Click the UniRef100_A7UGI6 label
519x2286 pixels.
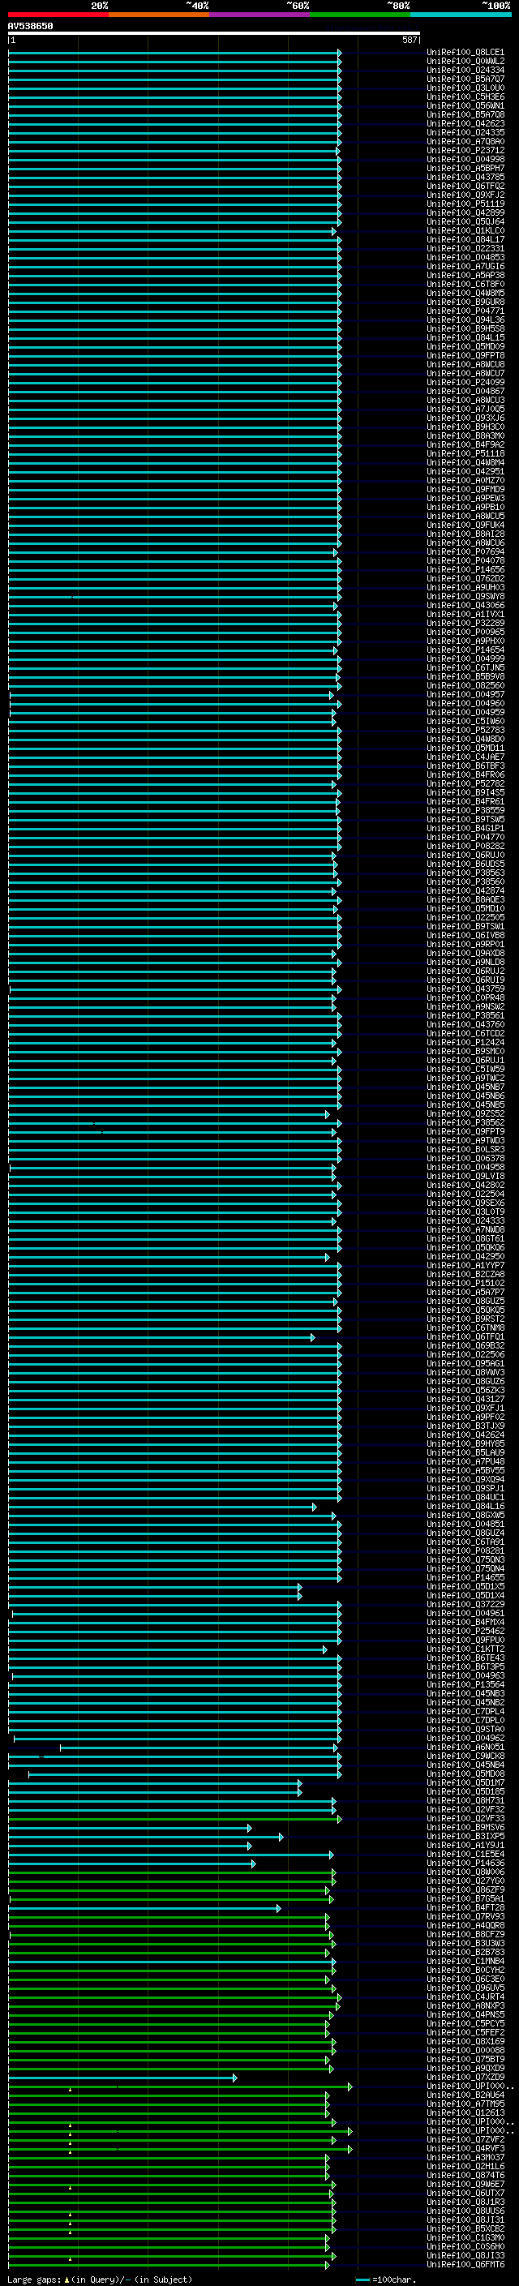point(465,266)
